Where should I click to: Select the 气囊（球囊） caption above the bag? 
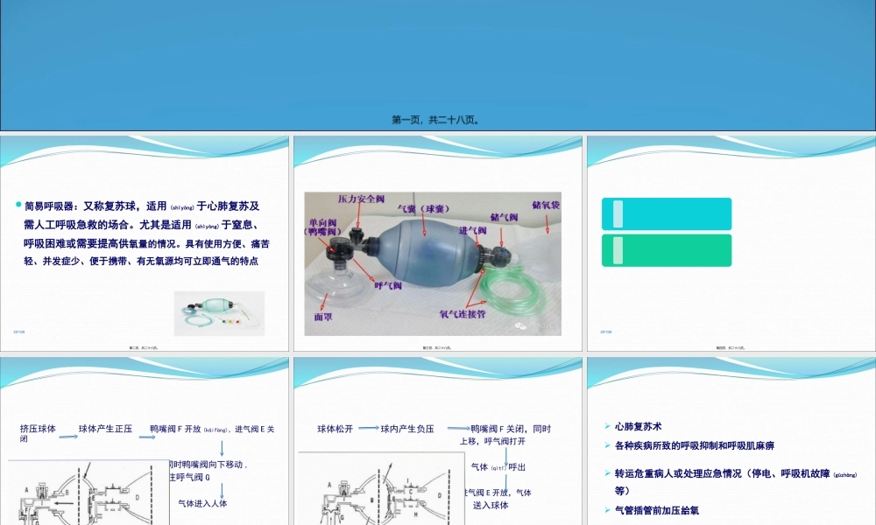[x=423, y=207]
